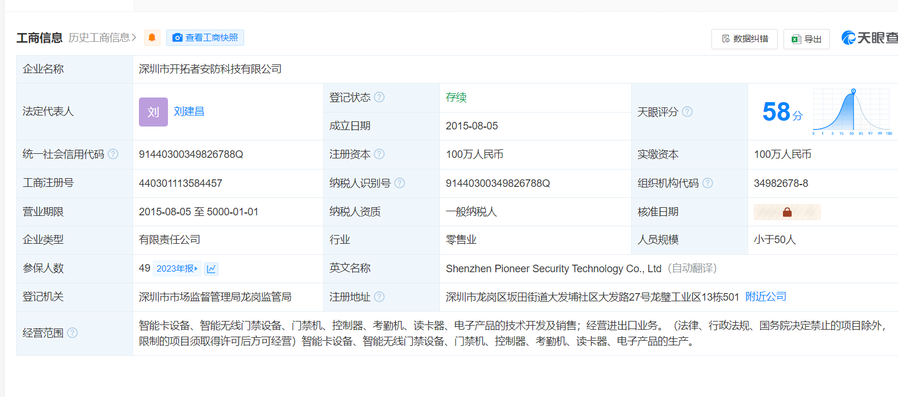898x397 pixels.
Task: Click establishment date 2015-08-05
Action: click(x=471, y=126)
